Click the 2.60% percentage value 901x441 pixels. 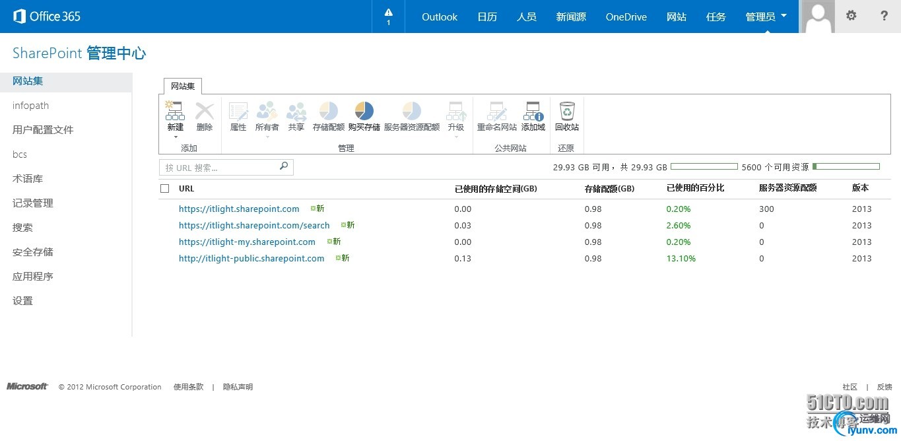(679, 226)
